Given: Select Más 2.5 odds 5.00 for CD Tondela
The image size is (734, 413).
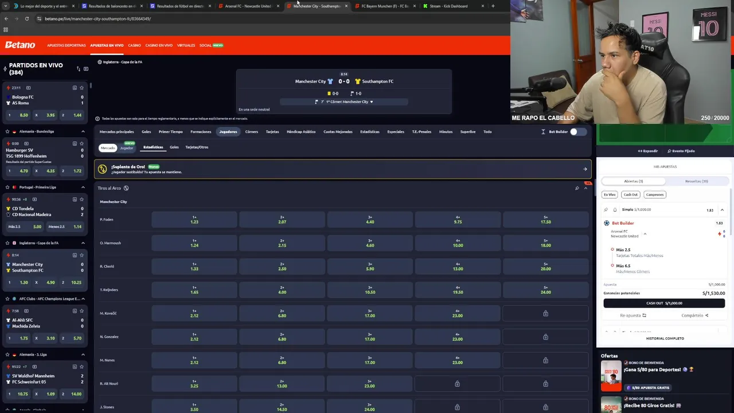Looking at the screenshot, I should pos(24,227).
